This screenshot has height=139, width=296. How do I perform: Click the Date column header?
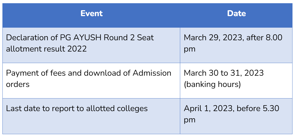(x=236, y=13)
